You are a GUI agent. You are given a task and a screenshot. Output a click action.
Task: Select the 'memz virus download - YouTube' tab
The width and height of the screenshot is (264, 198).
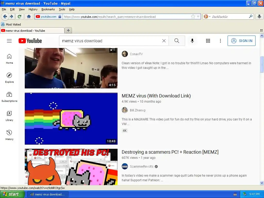[32, 31]
